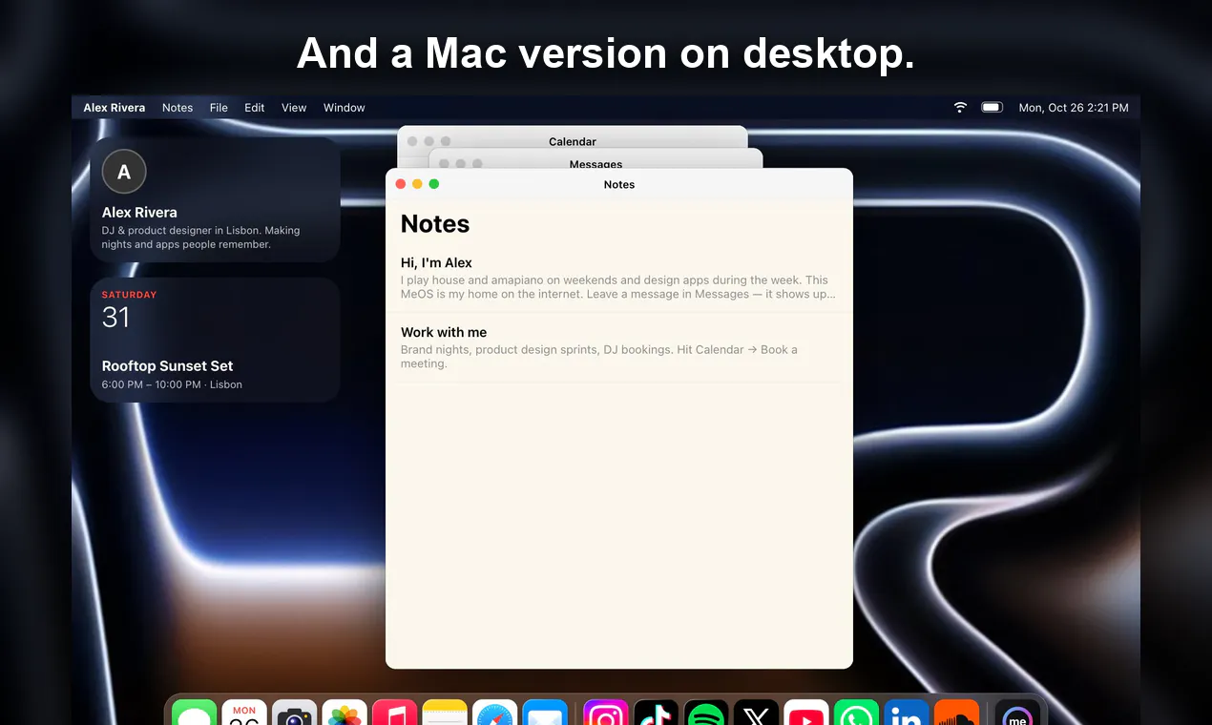This screenshot has height=725, width=1212.
Task: Launch the Camera app from the dock
Action: pos(294,713)
